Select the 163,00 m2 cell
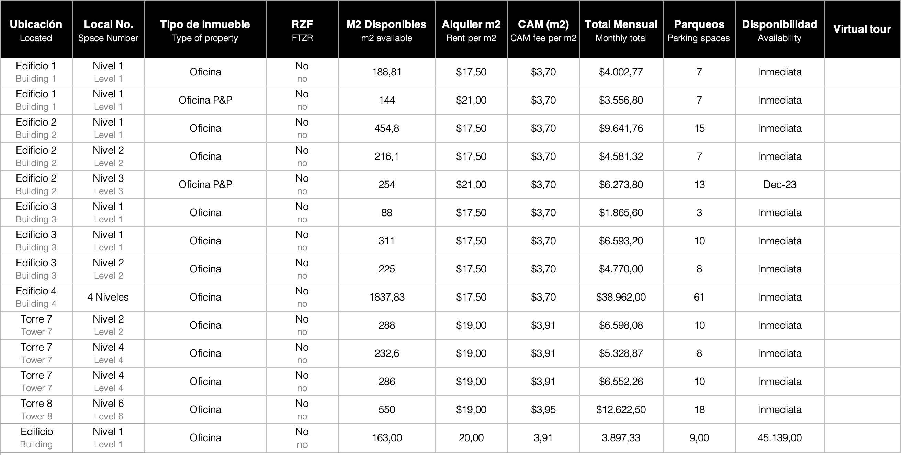Screen dimensions: 902x455 pyautogui.click(x=386, y=438)
